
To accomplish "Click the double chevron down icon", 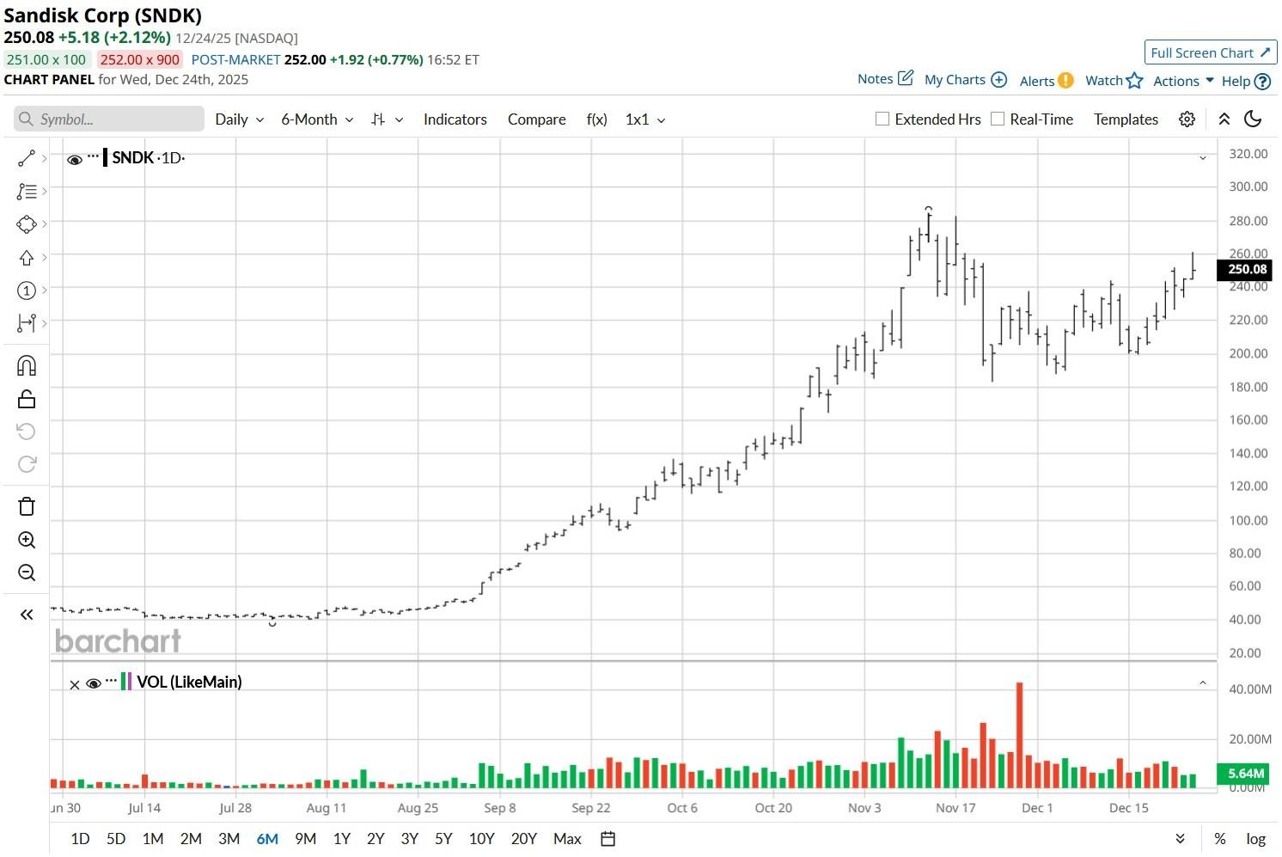I will pyautogui.click(x=1181, y=839).
